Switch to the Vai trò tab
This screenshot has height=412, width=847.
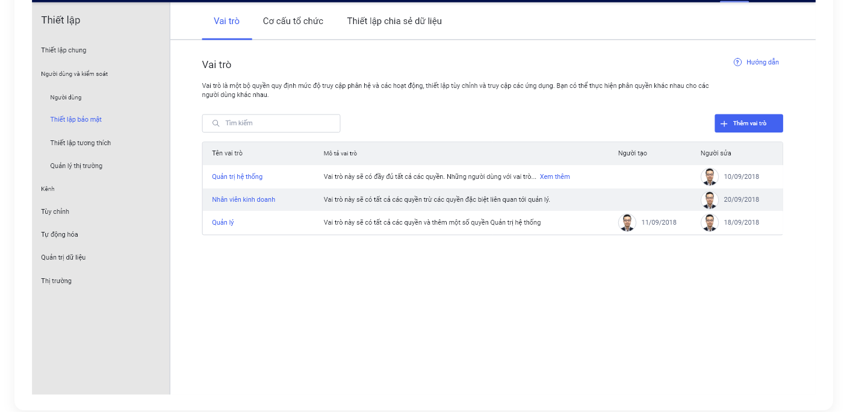click(226, 21)
